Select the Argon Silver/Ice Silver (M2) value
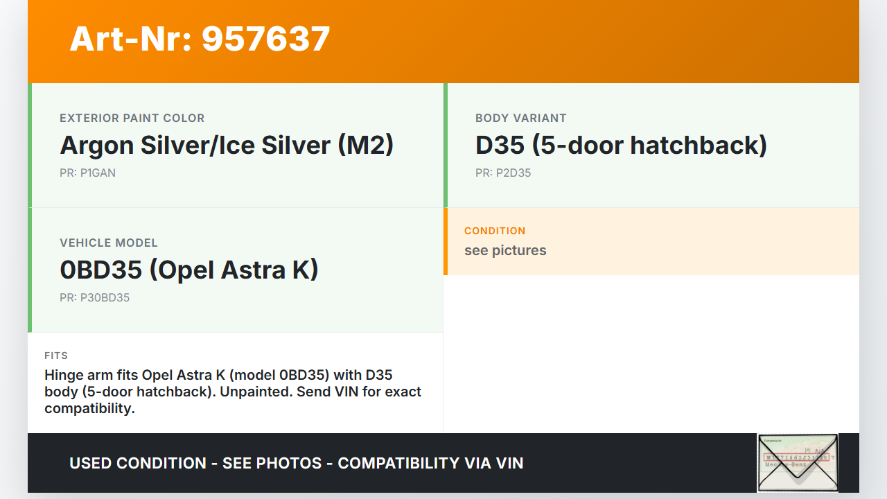Screen dimensions: 887x499 point(227,146)
